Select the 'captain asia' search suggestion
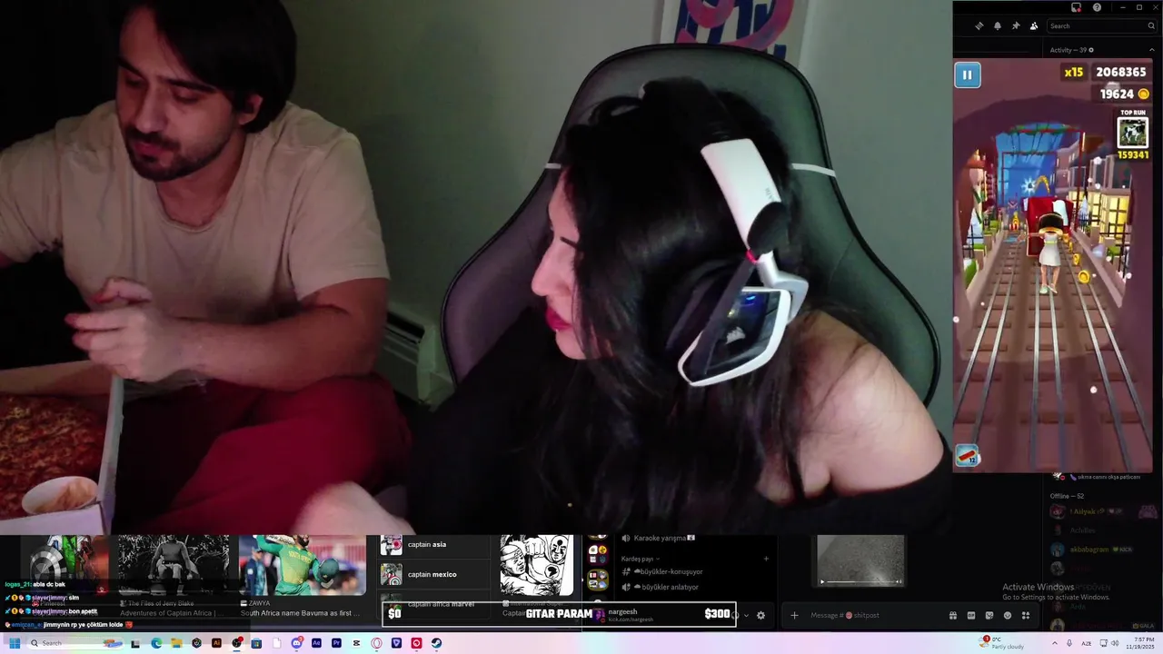This screenshot has height=654, width=1163. pos(434,545)
